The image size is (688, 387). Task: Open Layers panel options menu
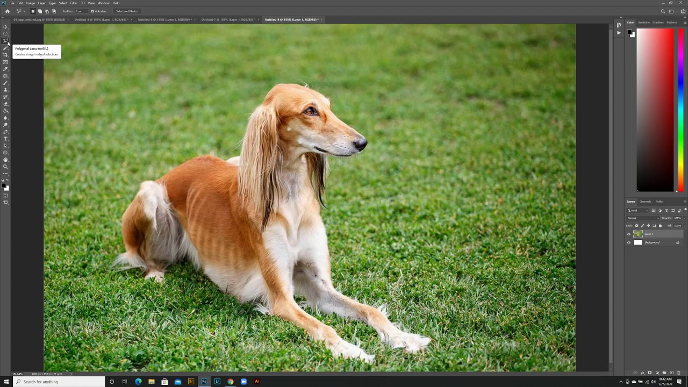click(685, 202)
